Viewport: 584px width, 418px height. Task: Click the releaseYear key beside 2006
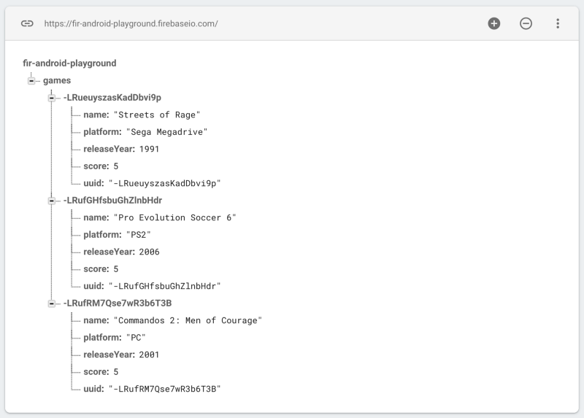click(x=109, y=252)
